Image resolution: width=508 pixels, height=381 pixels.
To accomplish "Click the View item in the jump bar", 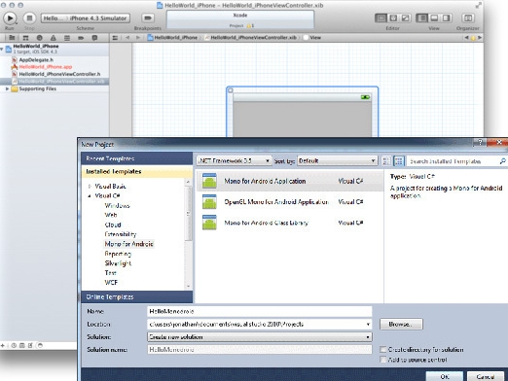I will pos(312,38).
